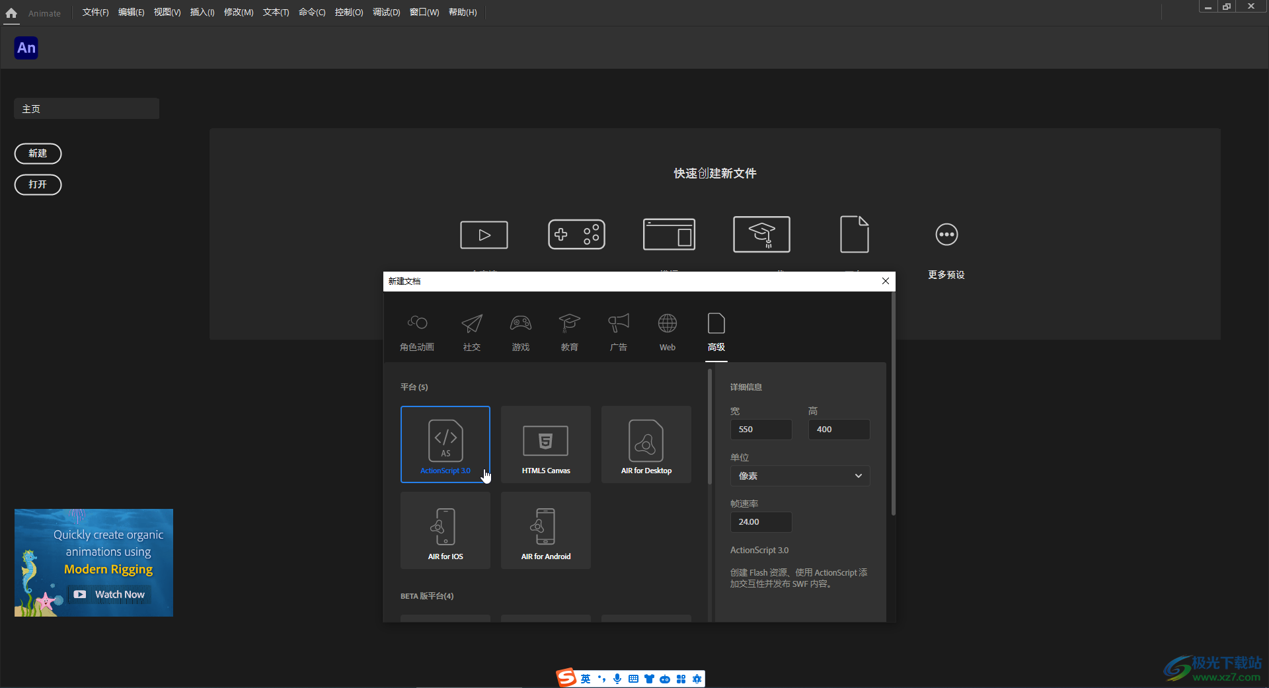The width and height of the screenshot is (1269, 688).
Task: Open the 插入(I) menu
Action: [x=202, y=13]
